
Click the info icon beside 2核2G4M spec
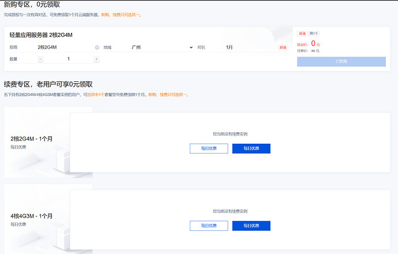tap(97, 47)
